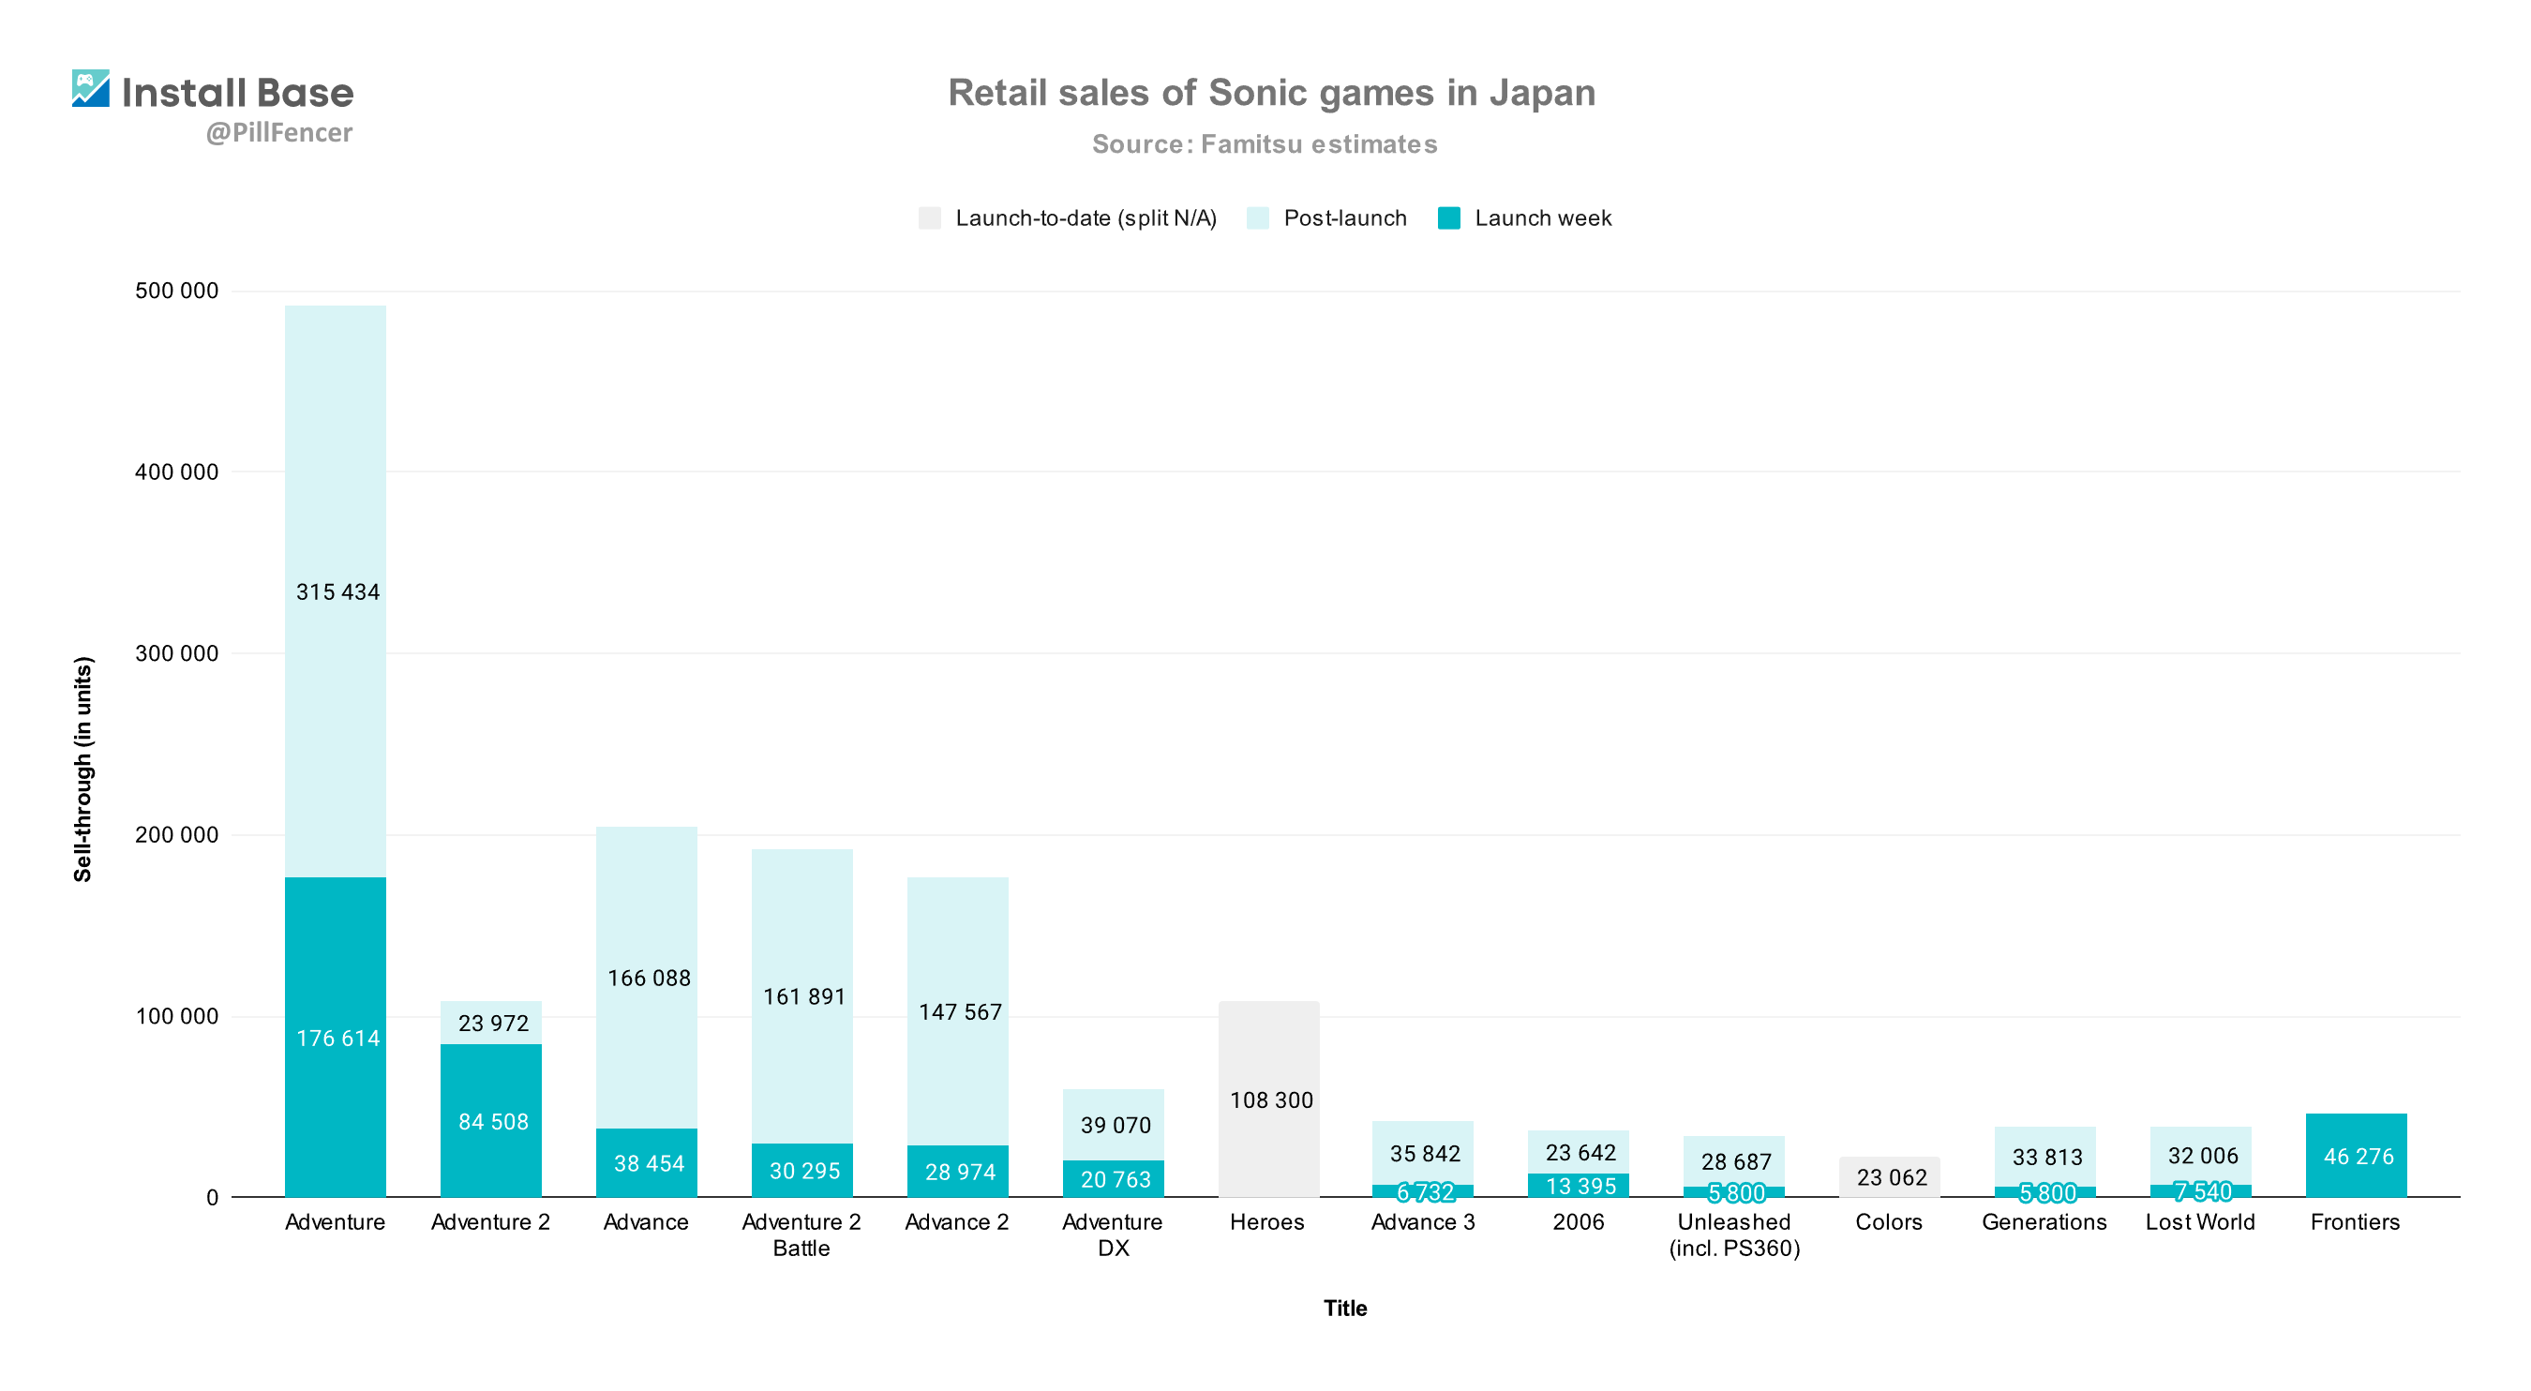Click the Launch-to-date legend swatch
Image resolution: width=2531 pixels, height=1391 pixels.
click(x=930, y=218)
